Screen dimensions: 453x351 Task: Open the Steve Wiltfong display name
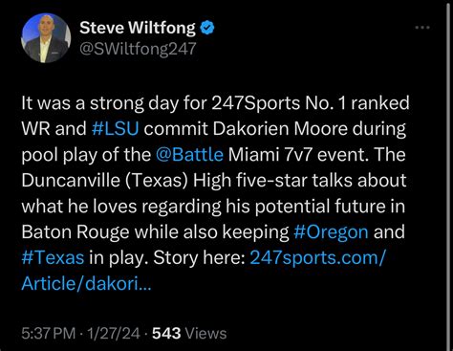click(138, 28)
